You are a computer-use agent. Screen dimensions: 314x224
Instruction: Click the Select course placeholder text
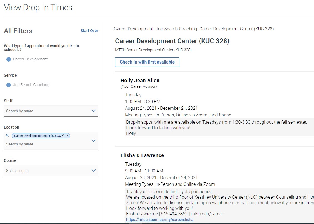17,171
